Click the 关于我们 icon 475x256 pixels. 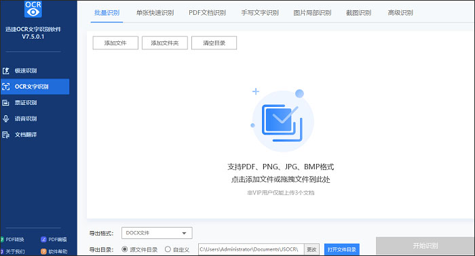click(2, 251)
